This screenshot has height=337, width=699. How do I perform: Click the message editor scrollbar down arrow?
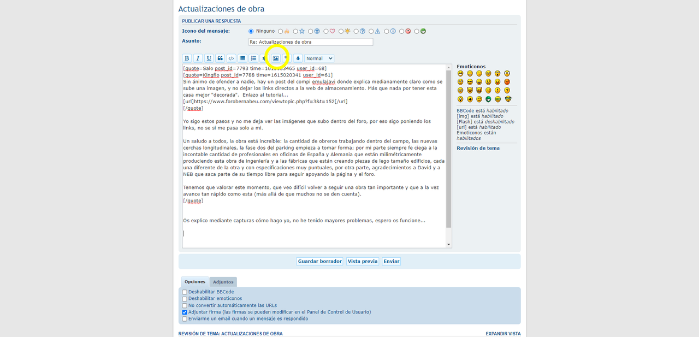(449, 244)
